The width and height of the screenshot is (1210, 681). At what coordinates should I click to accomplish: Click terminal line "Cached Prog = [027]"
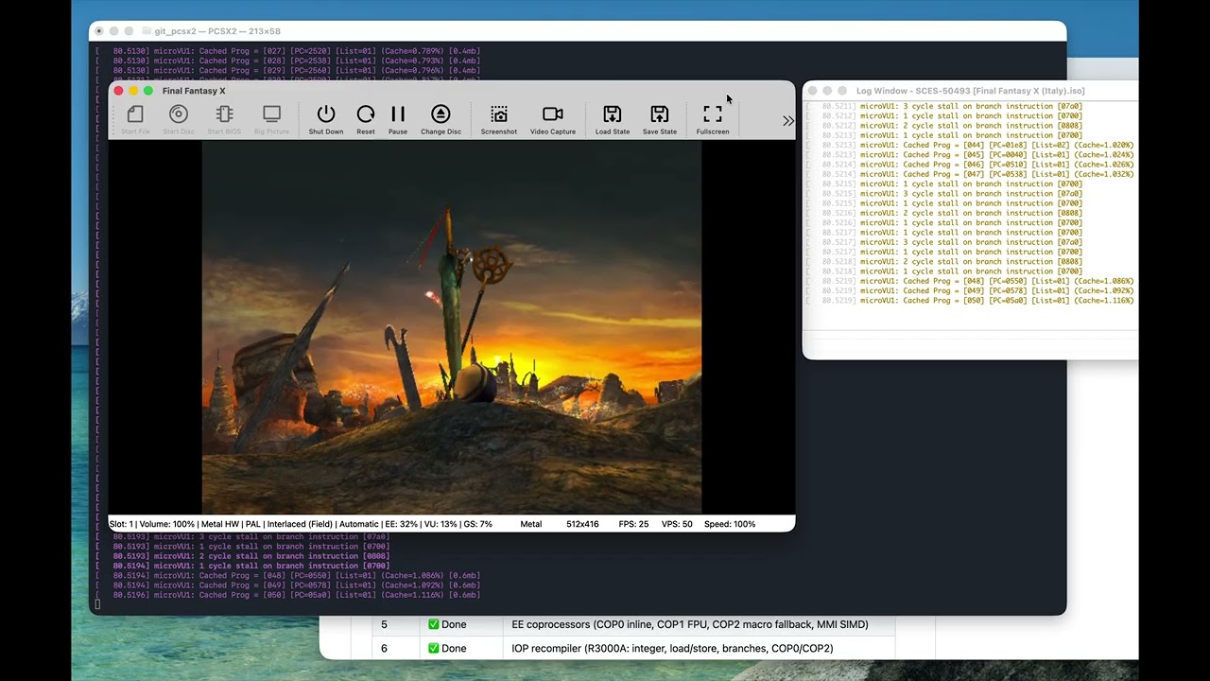(x=288, y=51)
